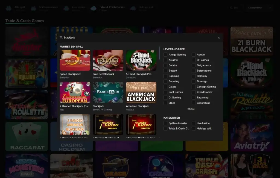280x178 pixels.
Task: Check the Betgamestv provider checkbox
Action: [x=194, y=65]
